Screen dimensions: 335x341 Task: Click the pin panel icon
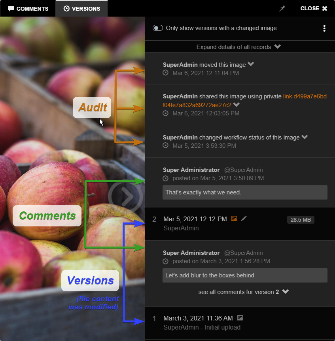[282, 8]
